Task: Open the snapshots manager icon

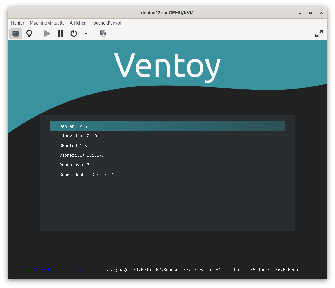Action: (103, 34)
